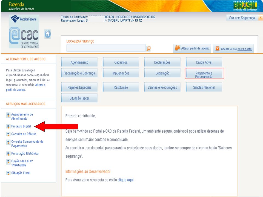This screenshot has height=197, width=263.
Task: Click the magnifier search icon
Action: click(x=148, y=49)
